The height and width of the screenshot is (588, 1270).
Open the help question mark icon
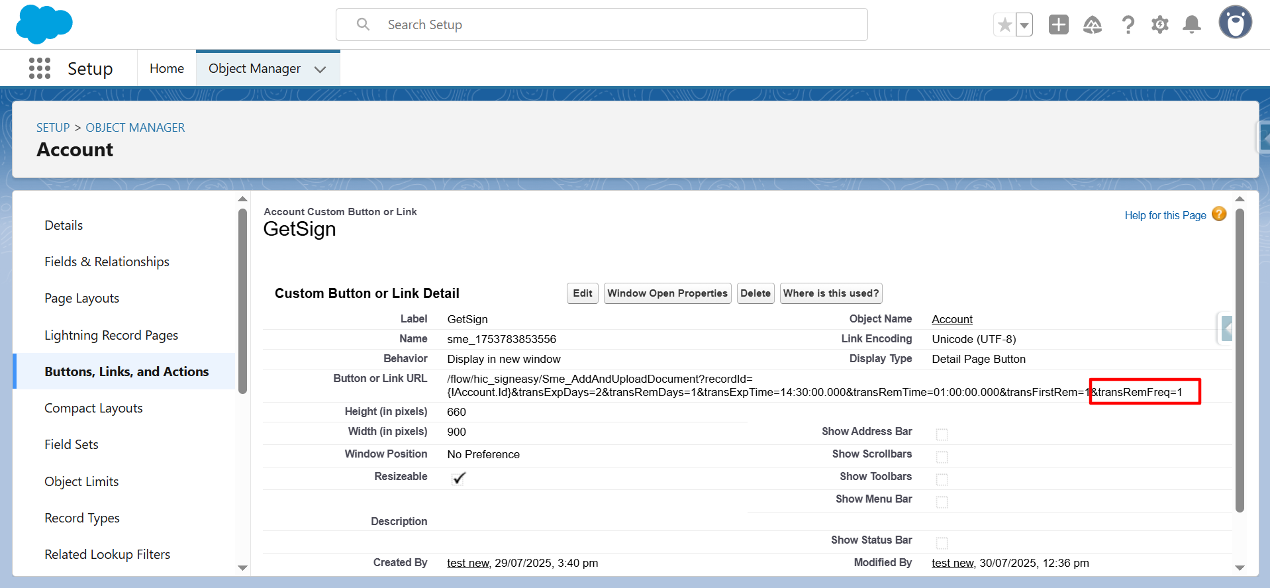[x=1128, y=25]
